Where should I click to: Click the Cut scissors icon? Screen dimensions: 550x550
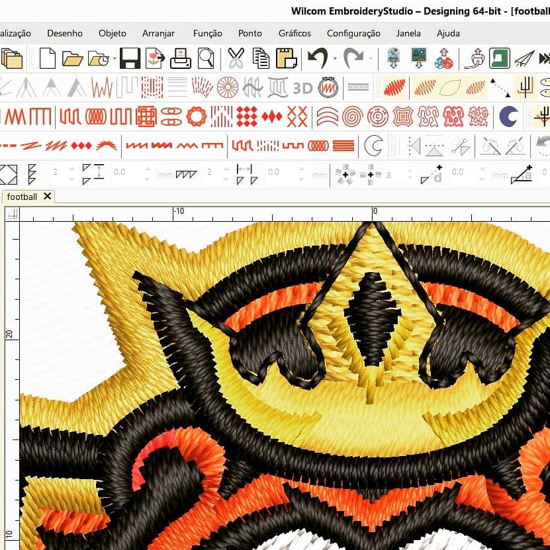pyautogui.click(x=236, y=58)
